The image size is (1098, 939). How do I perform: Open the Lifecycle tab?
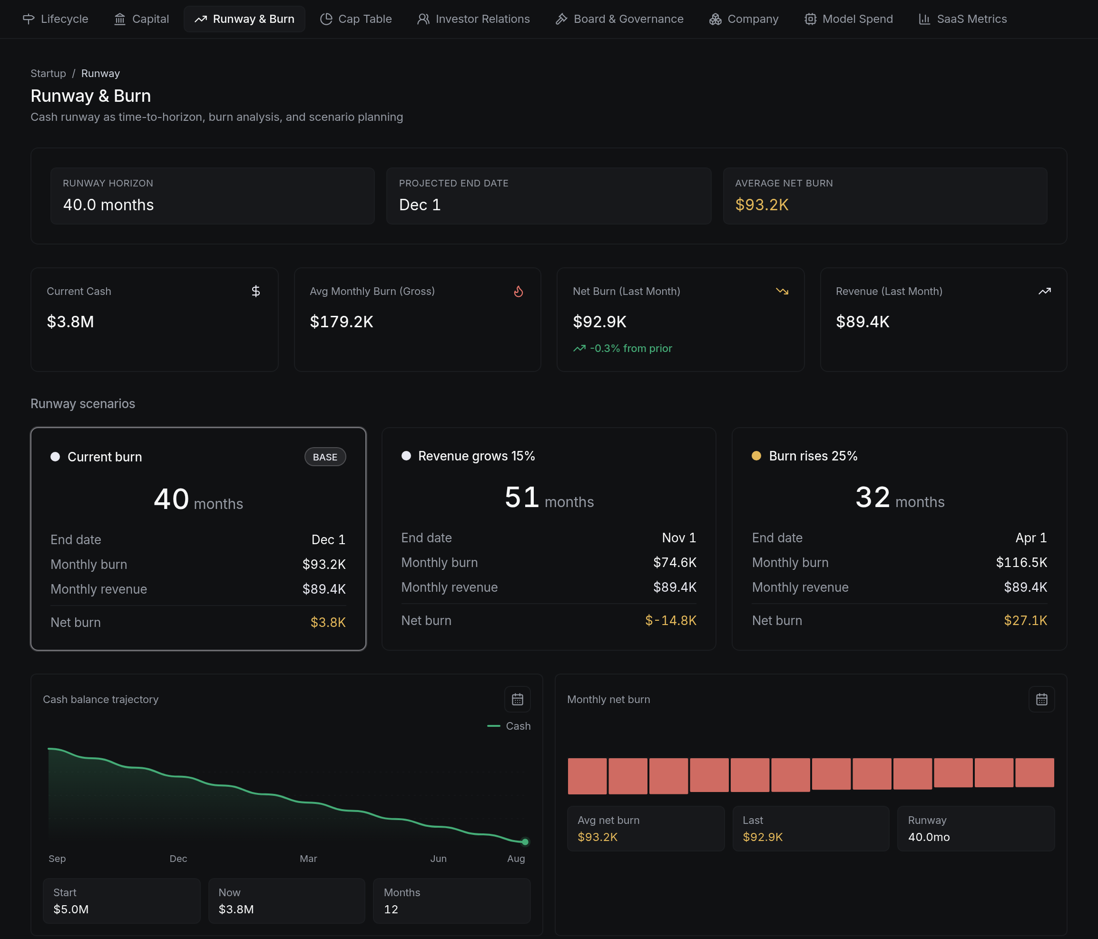point(55,19)
